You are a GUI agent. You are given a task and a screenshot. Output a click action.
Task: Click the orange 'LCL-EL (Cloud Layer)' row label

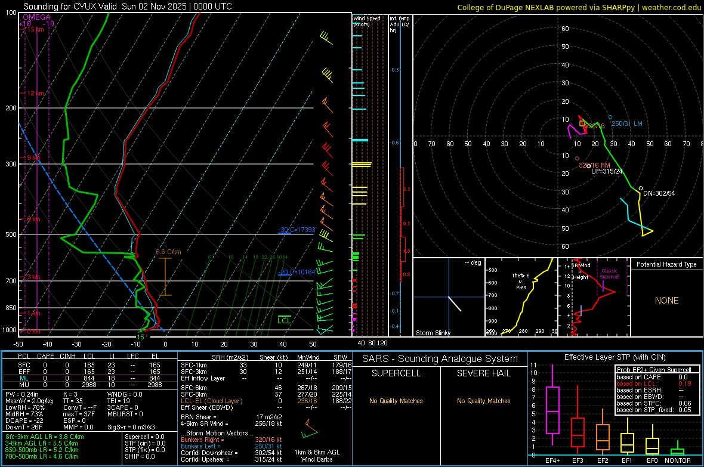pos(211,401)
